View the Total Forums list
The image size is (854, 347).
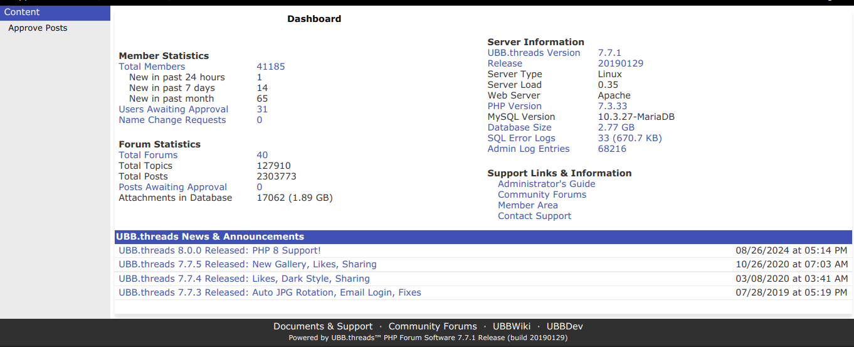point(148,155)
